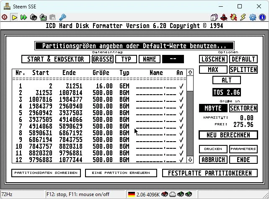Screen dimensions: 269x199
Task: Click end sector 2960940 in row 4
Action: point(71,106)
